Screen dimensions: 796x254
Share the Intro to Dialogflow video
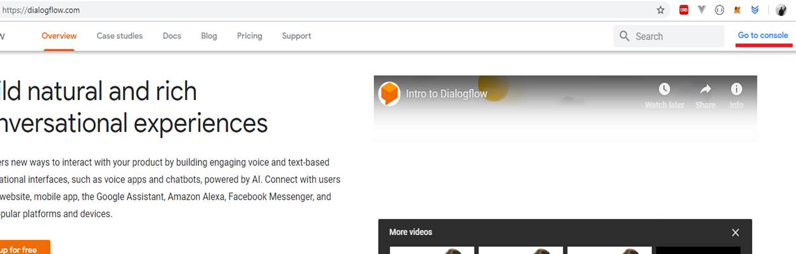click(x=705, y=89)
